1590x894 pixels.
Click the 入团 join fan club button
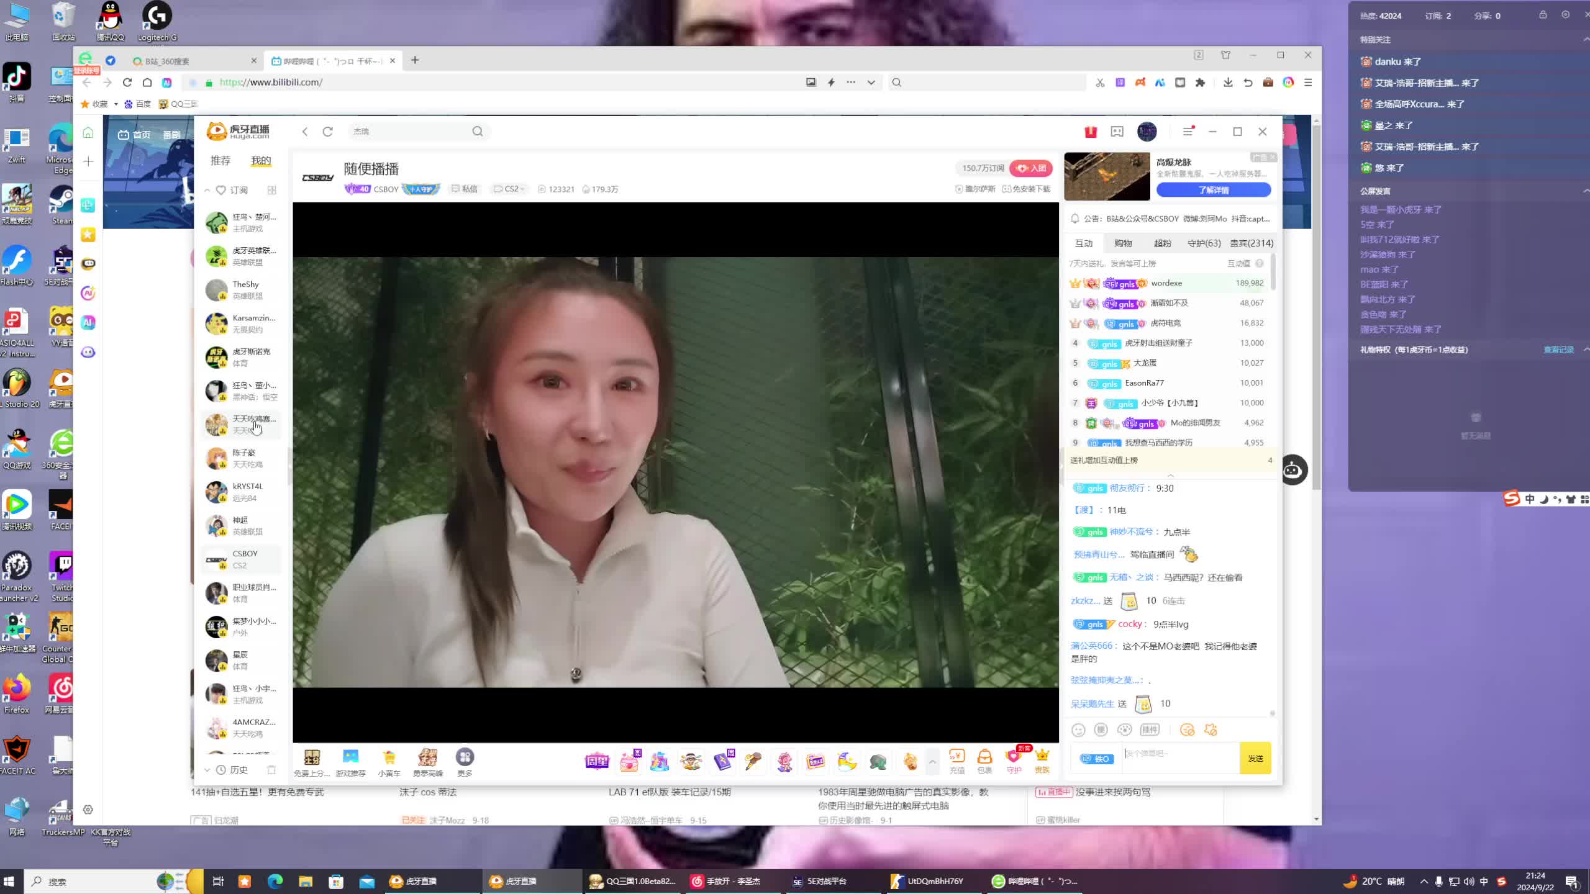(x=1031, y=168)
